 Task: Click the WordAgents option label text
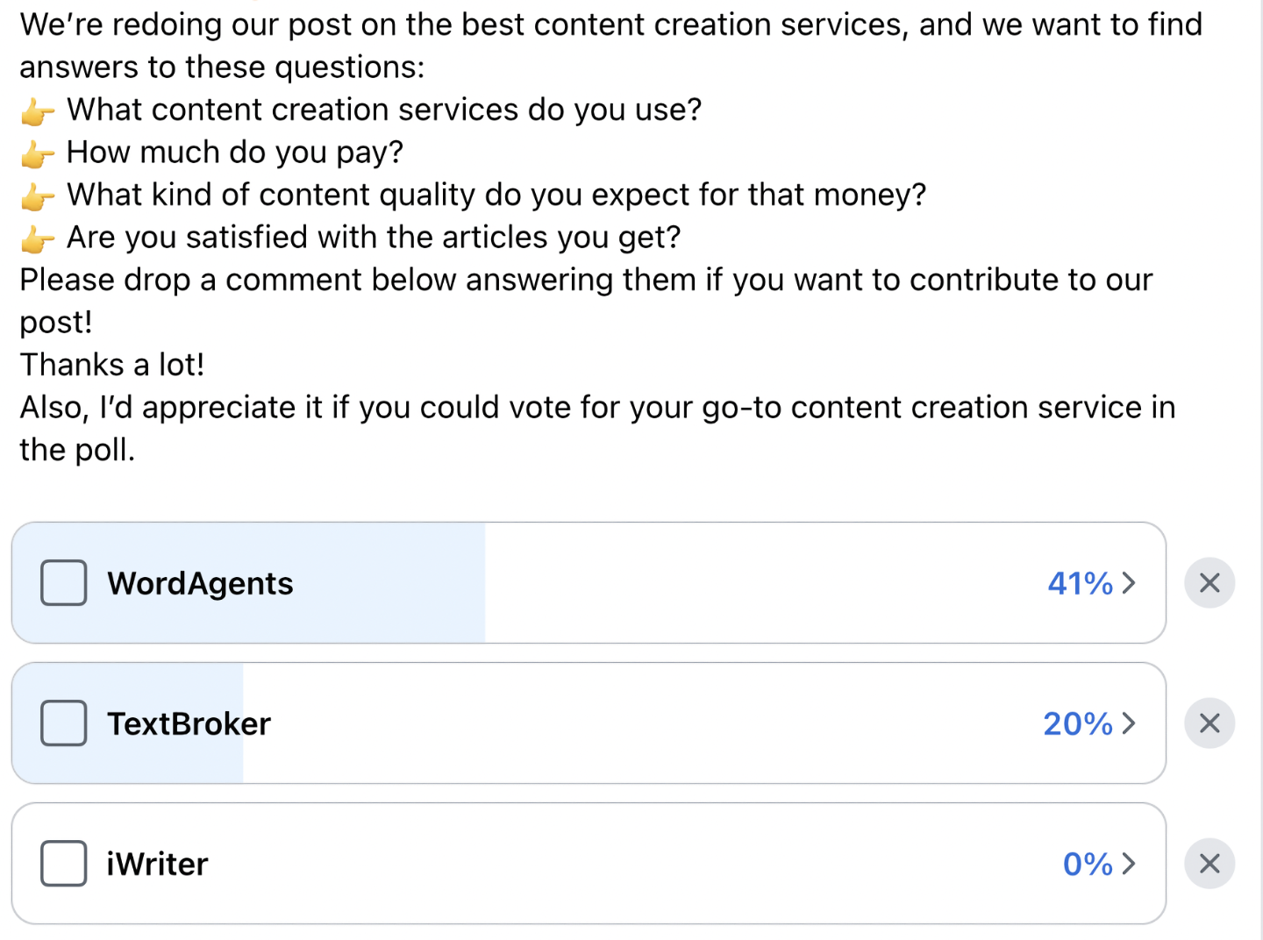pyautogui.click(x=200, y=584)
